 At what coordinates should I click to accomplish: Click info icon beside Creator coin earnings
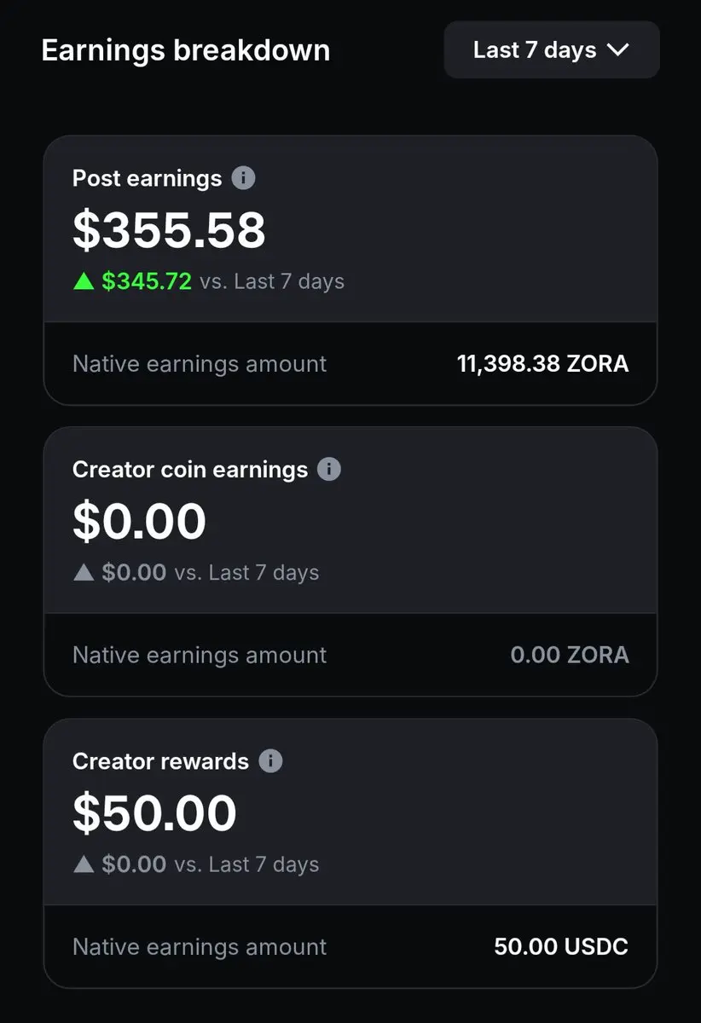(x=329, y=470)
